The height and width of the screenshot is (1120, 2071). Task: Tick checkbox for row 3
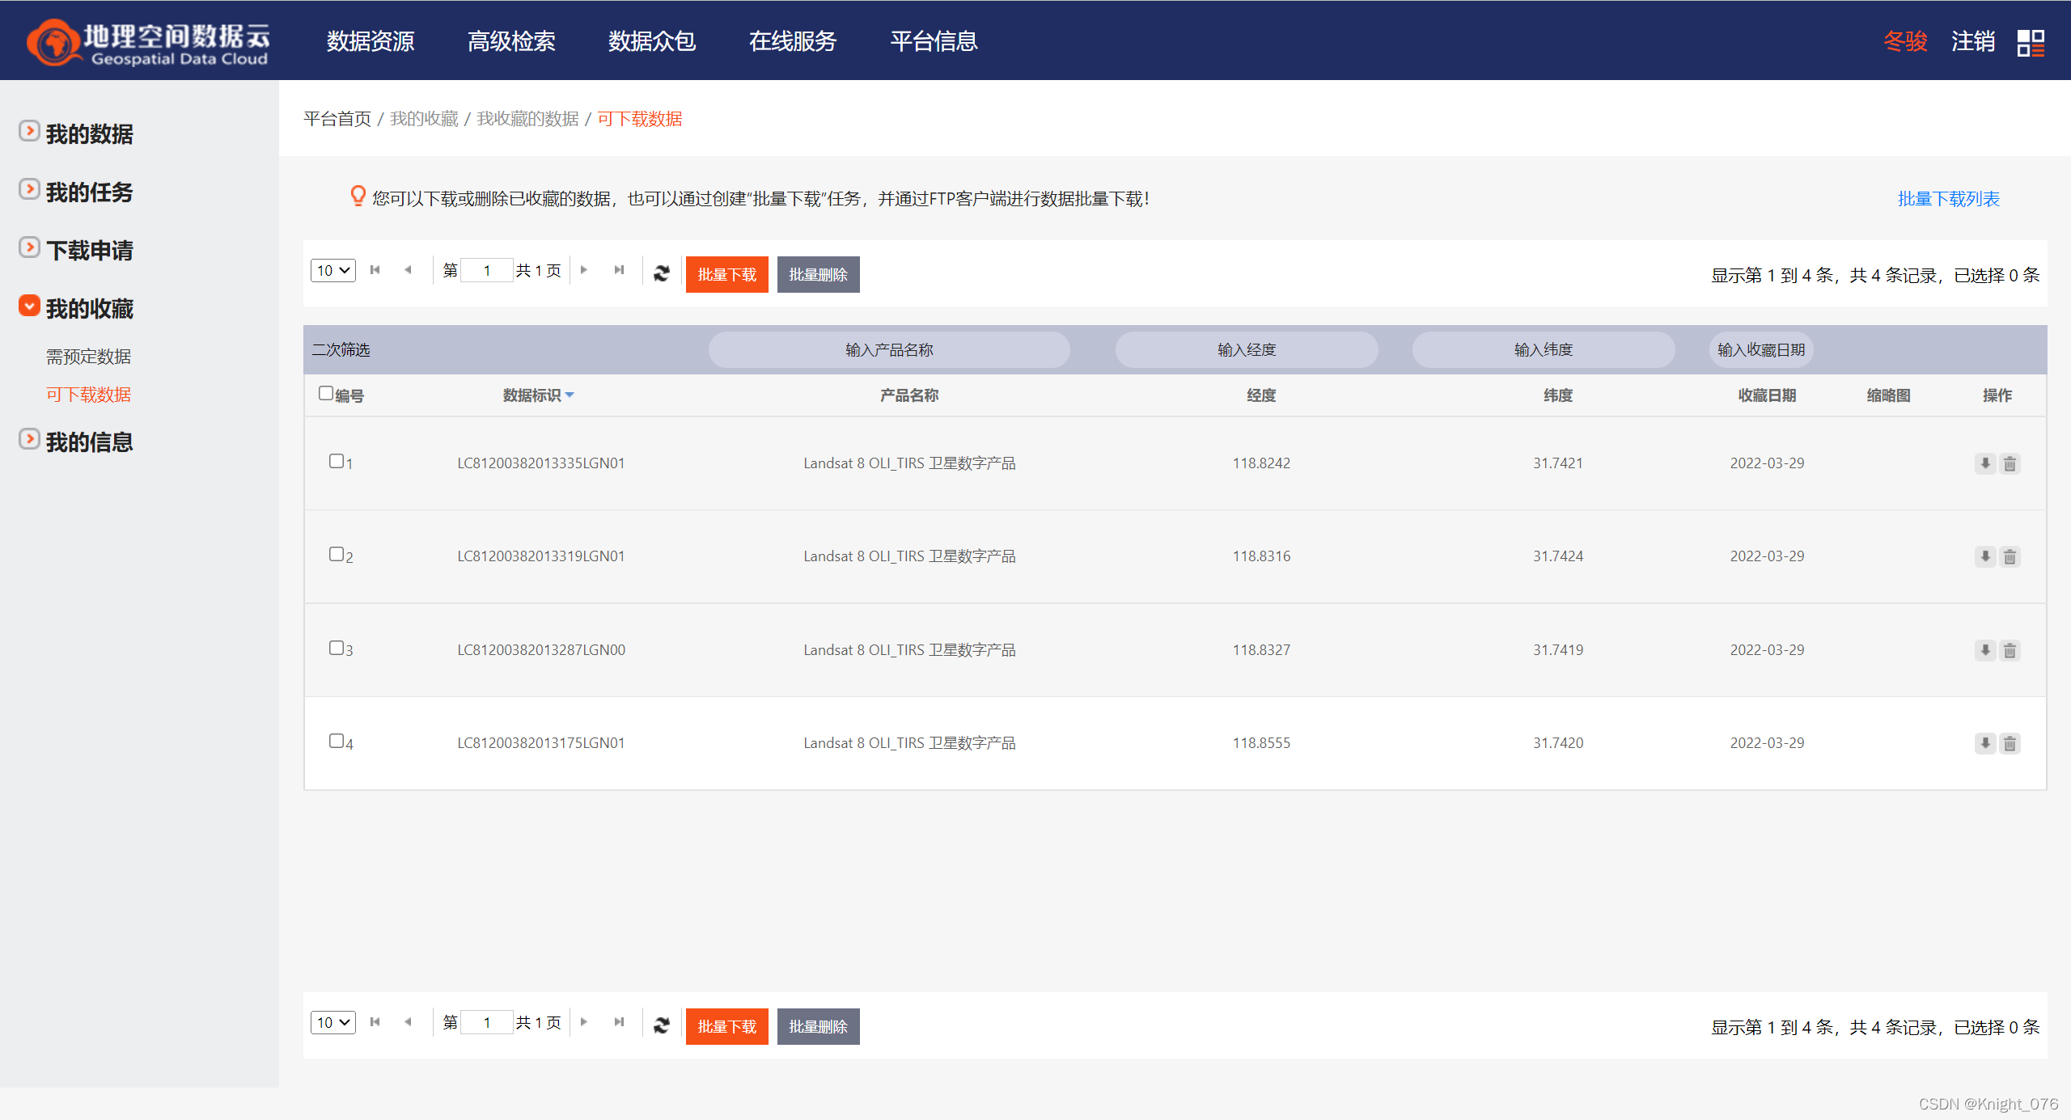(337, 648)
